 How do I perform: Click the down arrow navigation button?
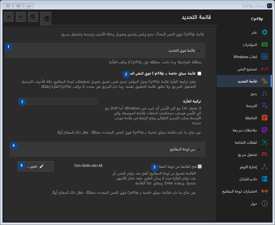click(21, 17)
